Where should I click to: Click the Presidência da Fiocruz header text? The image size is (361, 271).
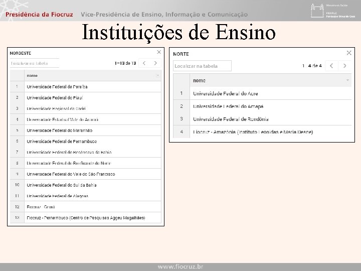[x=39, y=14]
